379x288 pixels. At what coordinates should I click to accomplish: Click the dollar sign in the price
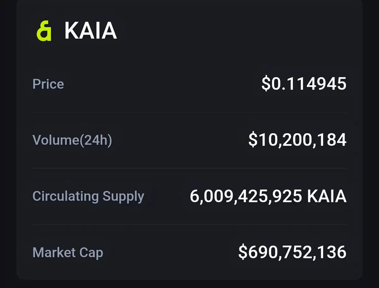[266, 84]
